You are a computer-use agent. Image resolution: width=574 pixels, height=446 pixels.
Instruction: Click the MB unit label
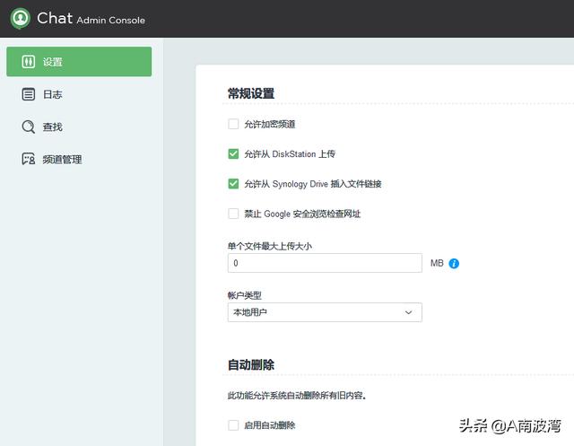(x=437, y=263)
